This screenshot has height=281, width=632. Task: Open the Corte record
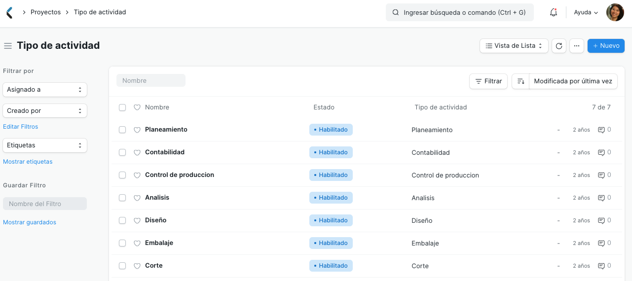tap(153, 266)
